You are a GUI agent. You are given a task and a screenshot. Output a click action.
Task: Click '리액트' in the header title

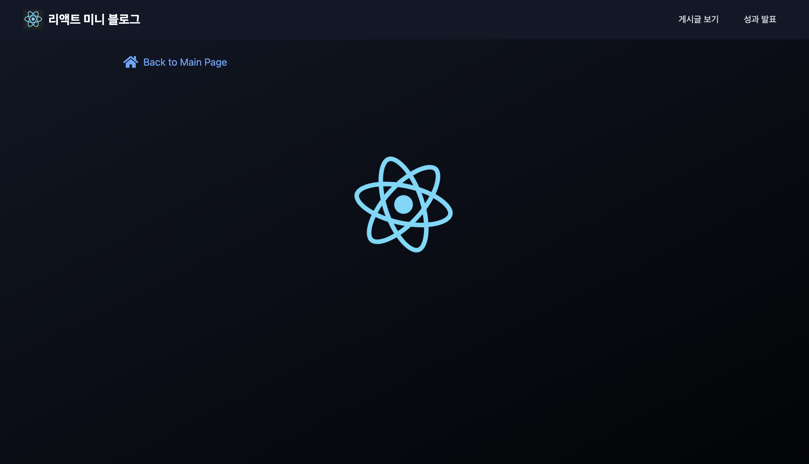(x=64, y=19)
